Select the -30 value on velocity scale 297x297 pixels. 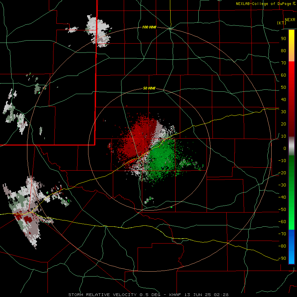click(282, 185)
